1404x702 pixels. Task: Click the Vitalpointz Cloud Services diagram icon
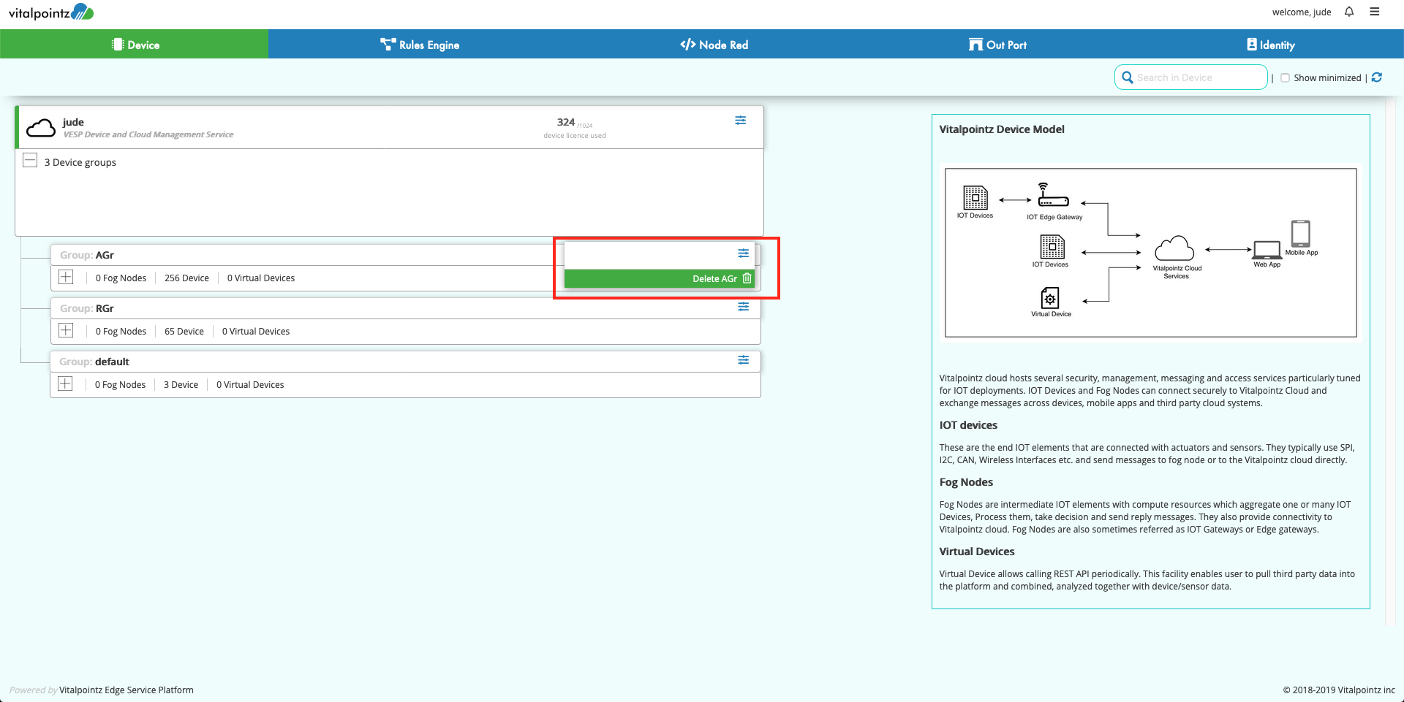[1174, 248]
